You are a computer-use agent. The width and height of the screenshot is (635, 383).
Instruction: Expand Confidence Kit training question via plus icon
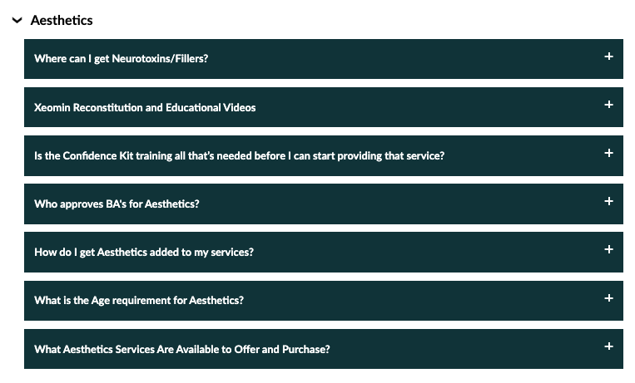tap(608, 153)
